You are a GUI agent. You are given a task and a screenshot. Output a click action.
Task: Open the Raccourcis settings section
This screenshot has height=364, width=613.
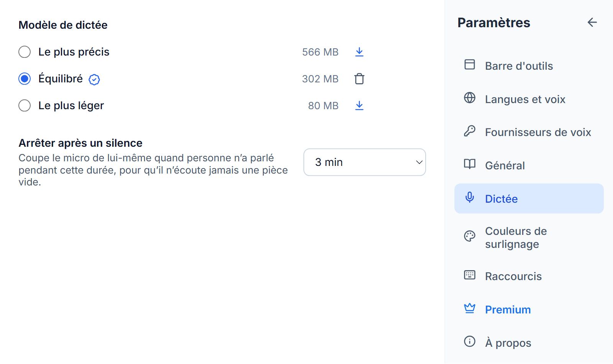[x=529, y=276]
